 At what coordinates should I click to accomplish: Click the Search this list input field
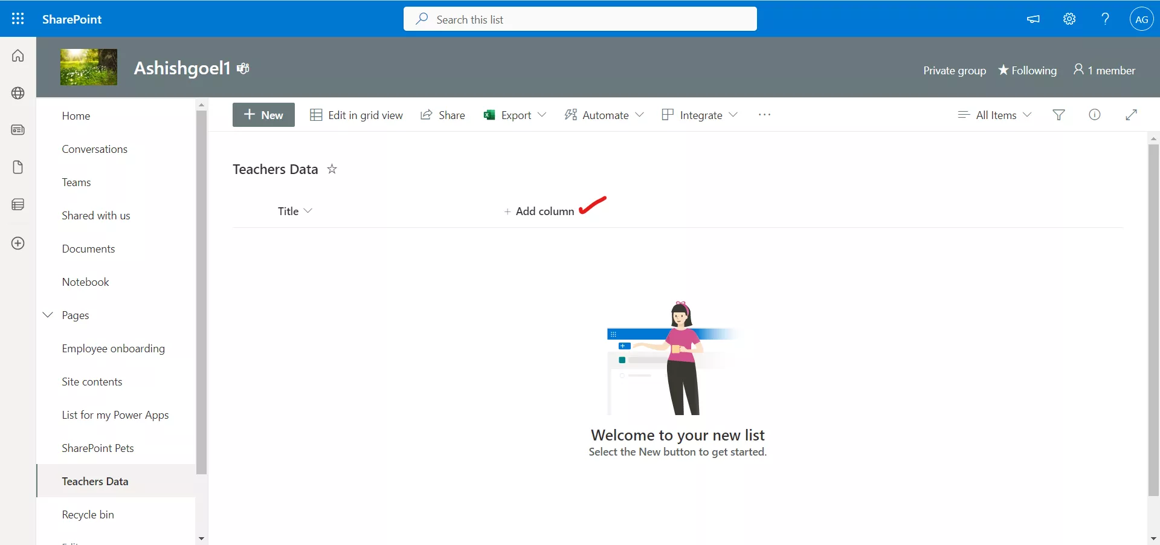point(580,19)
